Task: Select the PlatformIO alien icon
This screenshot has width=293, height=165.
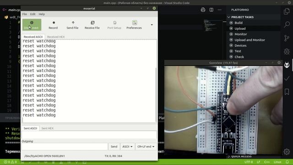Action: [x=287, y=65]
